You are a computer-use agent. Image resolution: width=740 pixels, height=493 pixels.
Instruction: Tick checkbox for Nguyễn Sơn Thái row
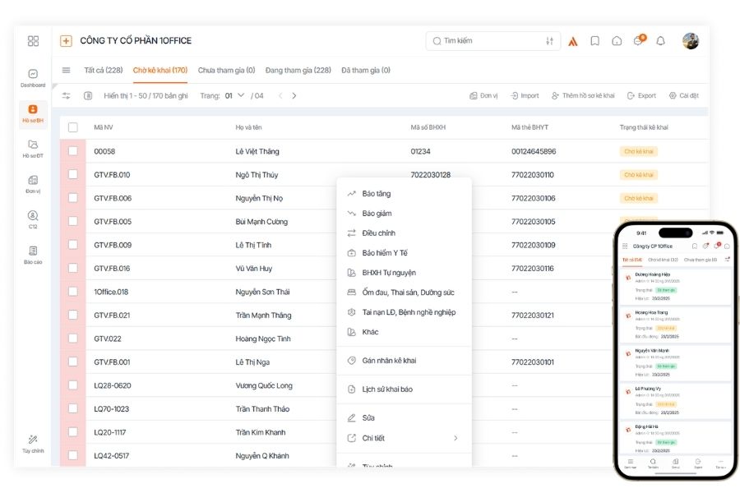73,292
